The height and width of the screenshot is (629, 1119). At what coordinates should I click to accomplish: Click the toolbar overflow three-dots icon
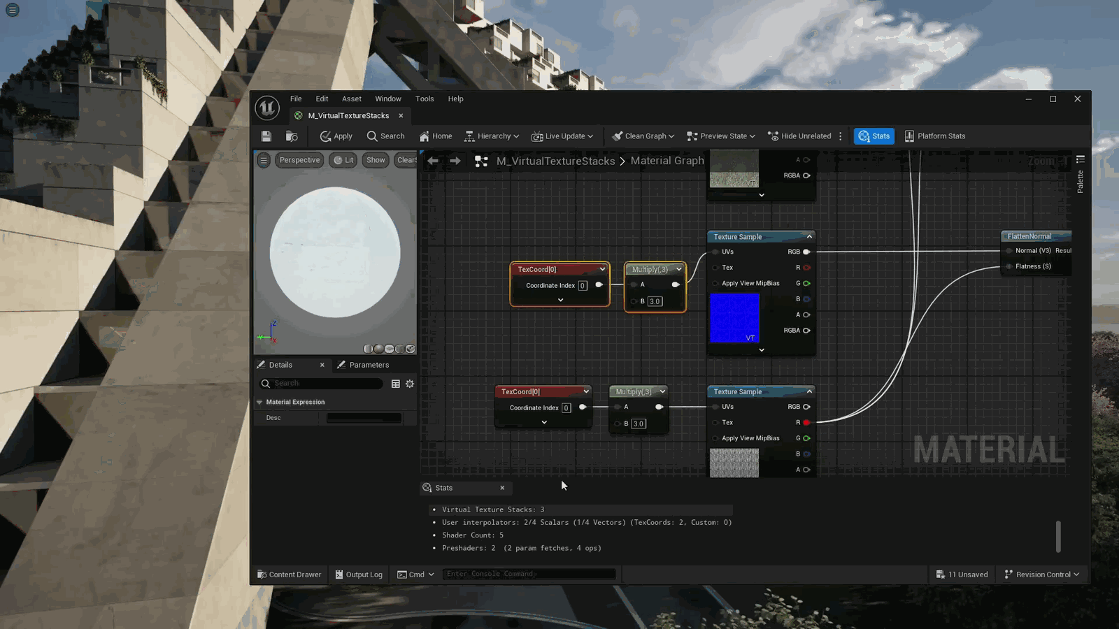[841, 136]
